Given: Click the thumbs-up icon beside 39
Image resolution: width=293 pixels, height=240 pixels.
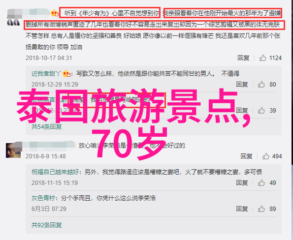Looking at the screenshot, I should click(x=261, y=111).
